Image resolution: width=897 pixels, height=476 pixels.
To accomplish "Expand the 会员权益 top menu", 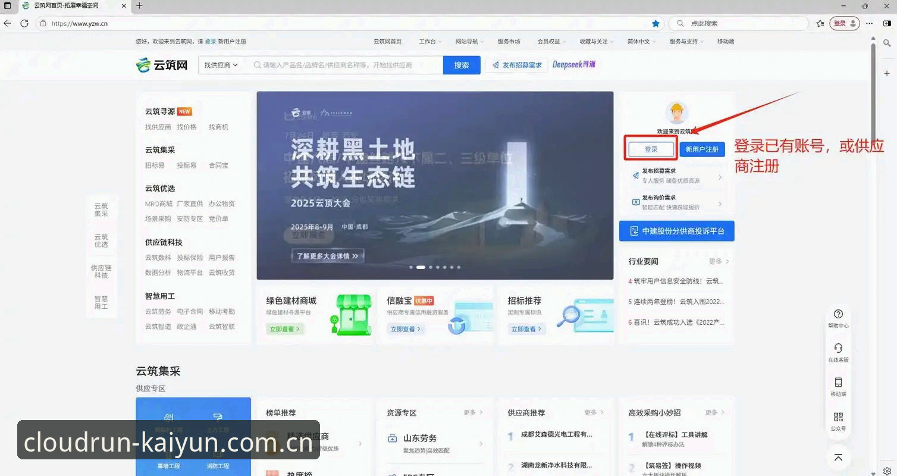I will coord(552,42).
